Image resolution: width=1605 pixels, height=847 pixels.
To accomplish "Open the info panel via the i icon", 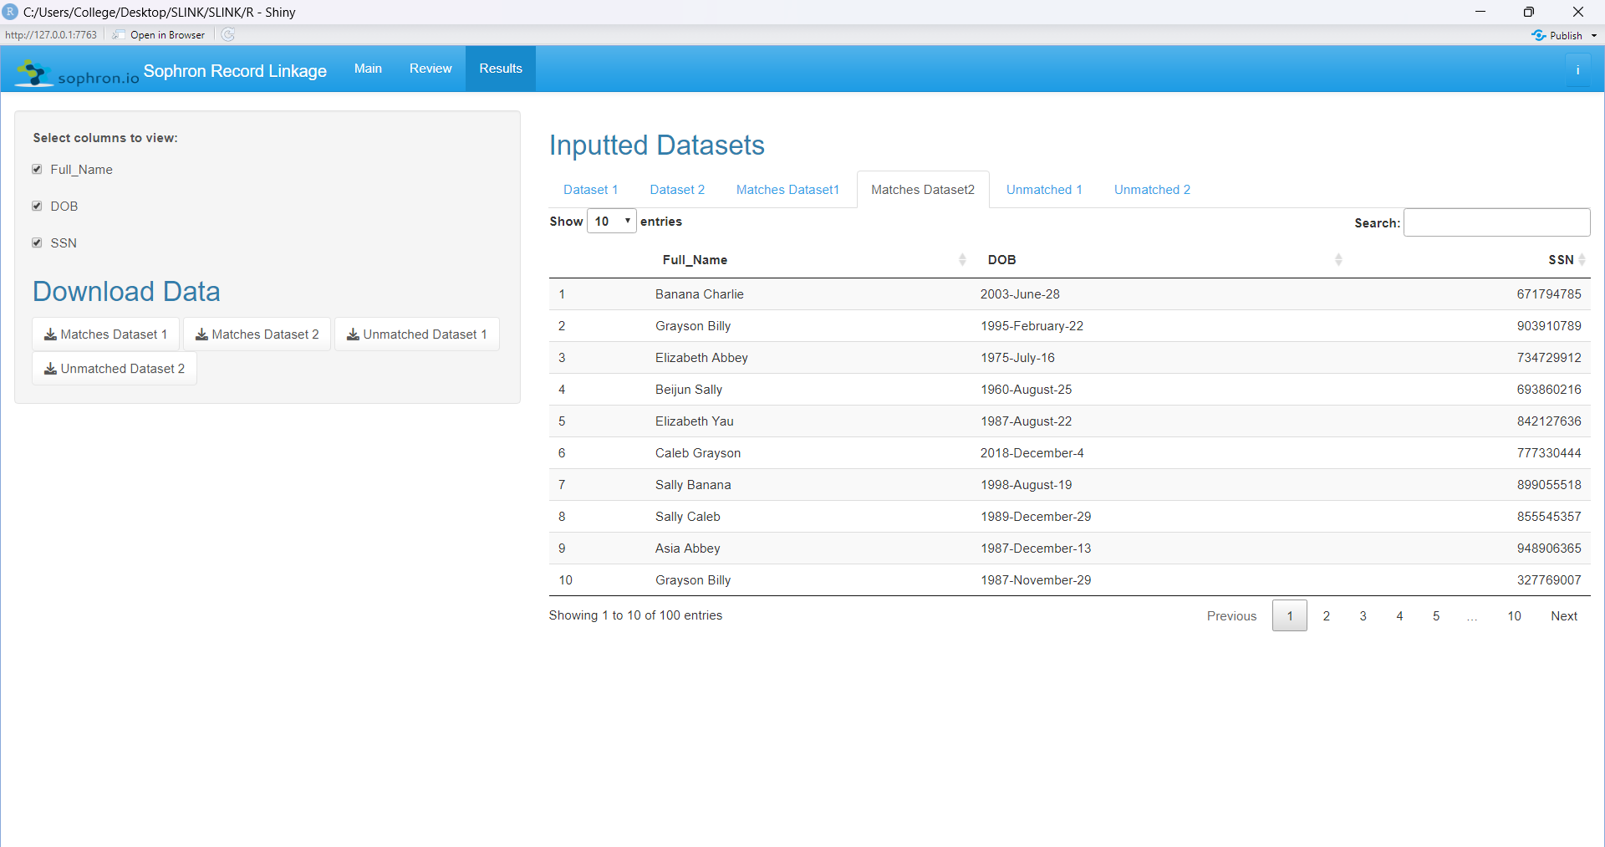I will point(1580,69).
